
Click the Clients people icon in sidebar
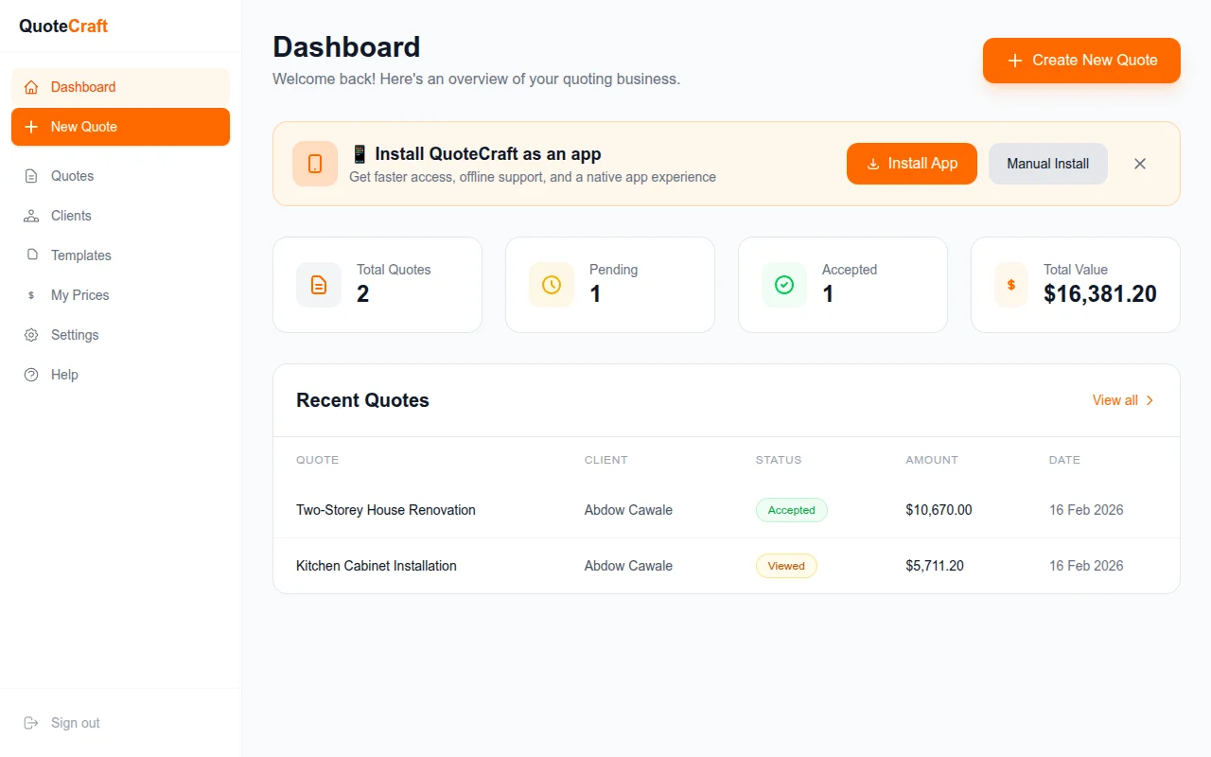pyautogui.click(x=31, y=216)
